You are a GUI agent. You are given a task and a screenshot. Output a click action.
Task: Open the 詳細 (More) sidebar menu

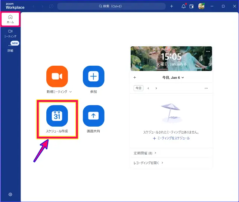point(10,47)
